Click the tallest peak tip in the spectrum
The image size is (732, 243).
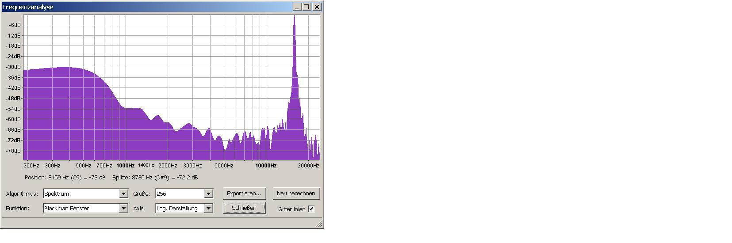(x=294, y=17)
